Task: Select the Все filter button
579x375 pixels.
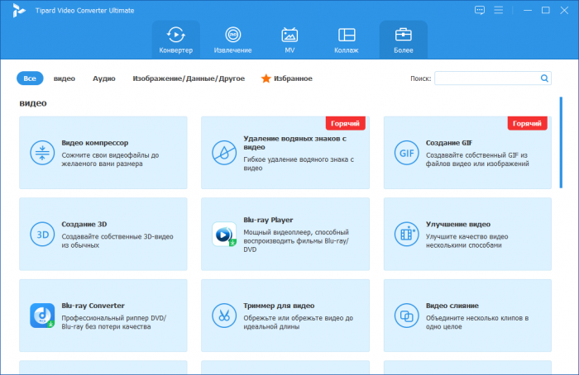Action: click(x=30, y=78)
